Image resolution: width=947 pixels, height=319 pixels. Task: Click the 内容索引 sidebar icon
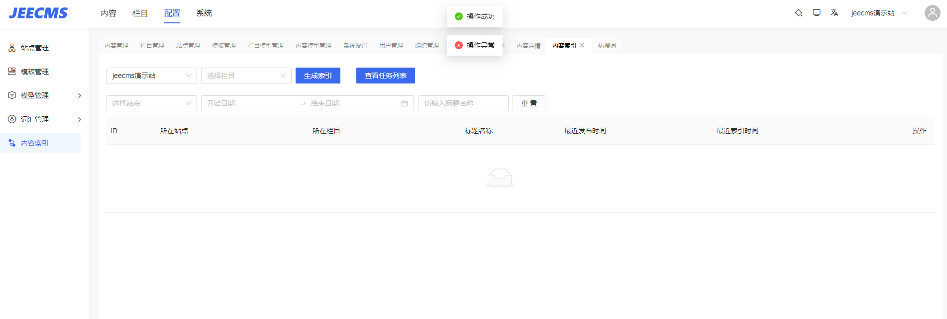[12, 143]
